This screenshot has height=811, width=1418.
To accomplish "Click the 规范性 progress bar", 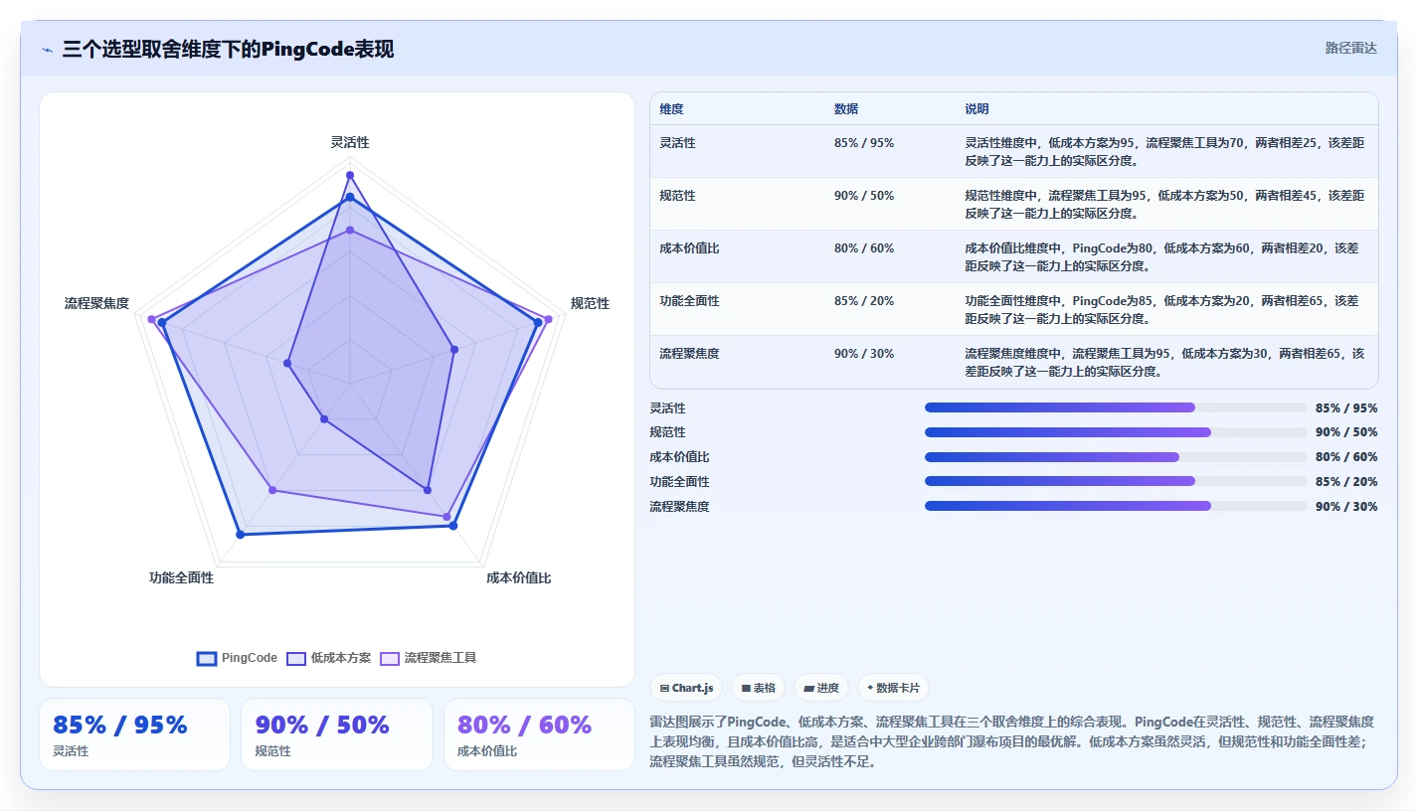I will (x=1116, y=432).
